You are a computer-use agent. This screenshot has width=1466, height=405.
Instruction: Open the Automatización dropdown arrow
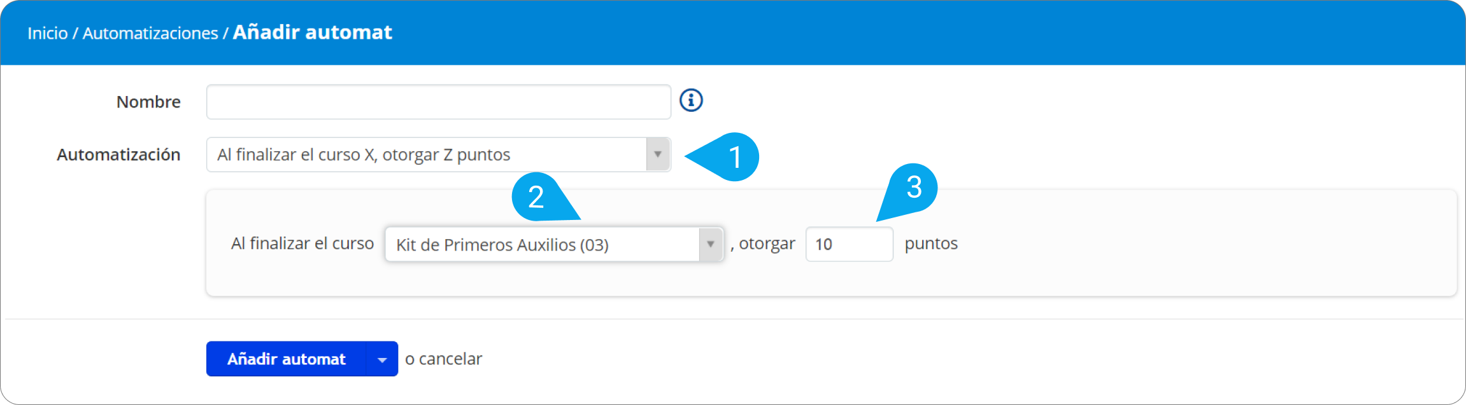point(658,154)
